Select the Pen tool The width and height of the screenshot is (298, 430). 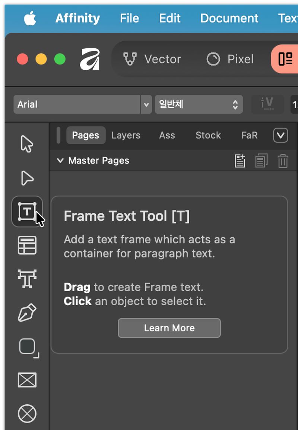coord(27,312)
